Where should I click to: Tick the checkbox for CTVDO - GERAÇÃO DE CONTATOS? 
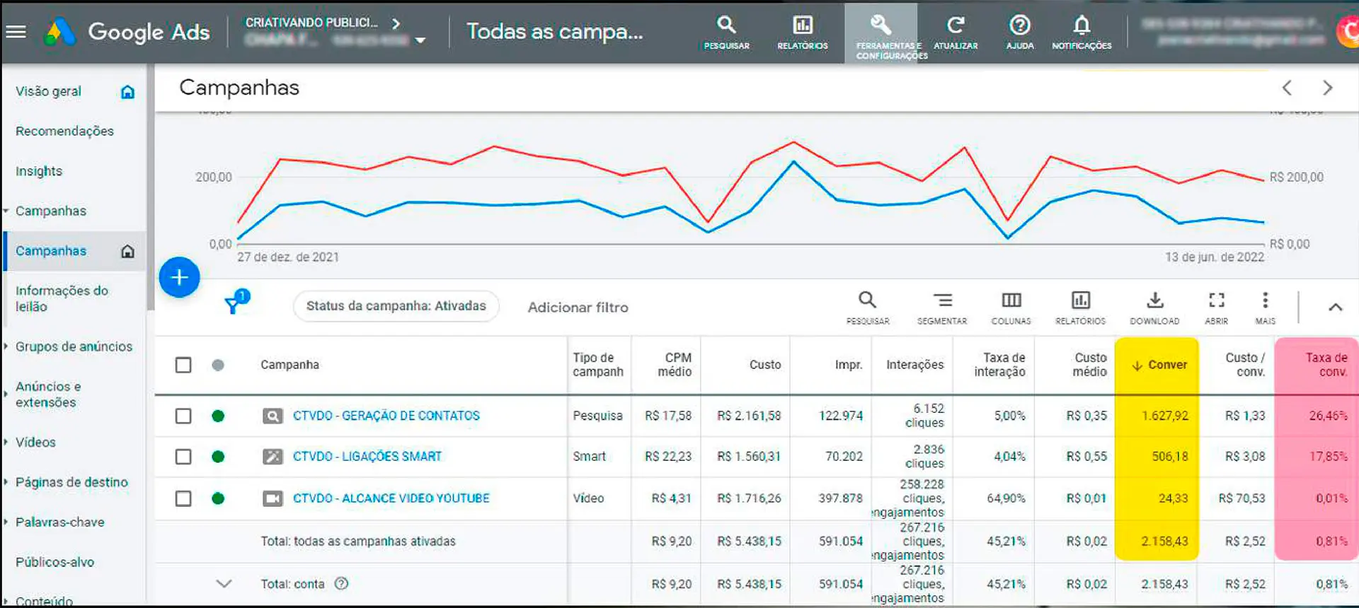[x=183, y=416]
